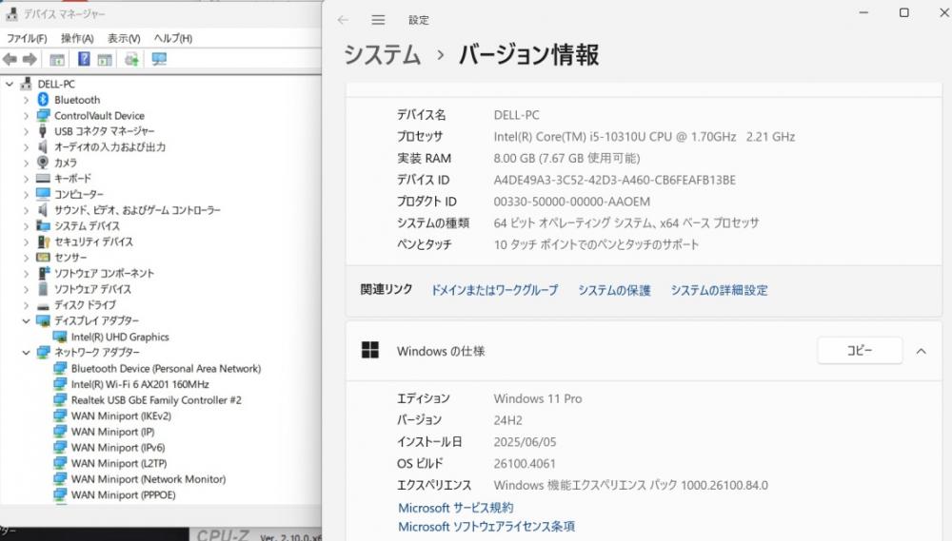Screen dimensions: 952x541
Task: Collapse the ディスプレイ アダプター category
Action: [x=26, y=320]
